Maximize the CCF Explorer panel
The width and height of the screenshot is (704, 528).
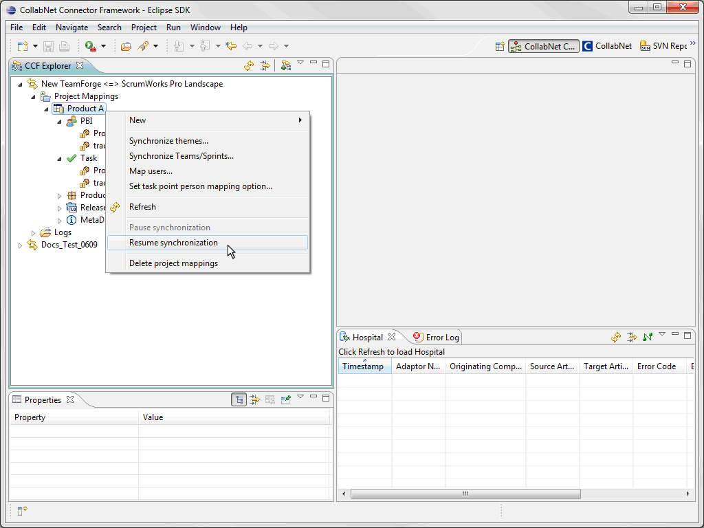point(326,64)
